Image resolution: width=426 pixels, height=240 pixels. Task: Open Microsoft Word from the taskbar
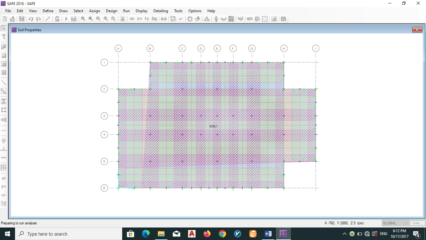(268, 234)
